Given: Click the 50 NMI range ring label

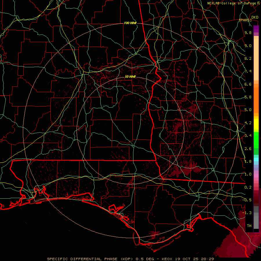Looking at the screenshot, I should [130, 77].
